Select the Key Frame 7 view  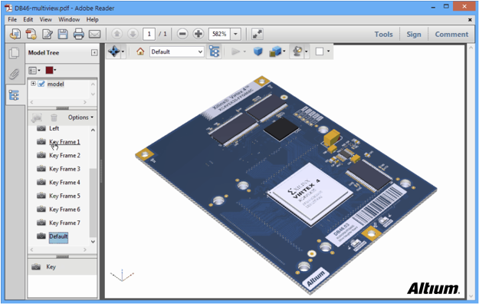[64, 223]
